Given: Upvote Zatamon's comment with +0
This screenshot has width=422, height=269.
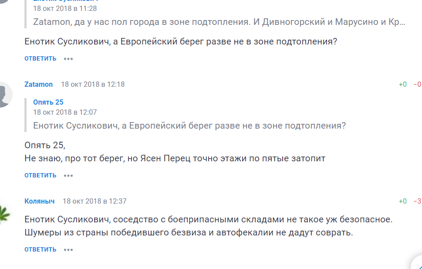Looking at the screenshot, I should click(402, 85).
